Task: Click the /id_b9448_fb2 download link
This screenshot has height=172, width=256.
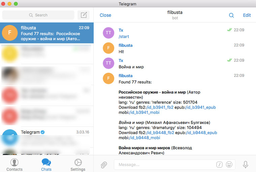Action: [x=160, y=133]
